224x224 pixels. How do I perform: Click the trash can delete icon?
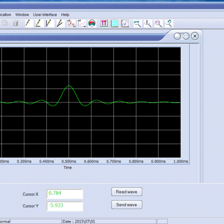click(16, 23)
